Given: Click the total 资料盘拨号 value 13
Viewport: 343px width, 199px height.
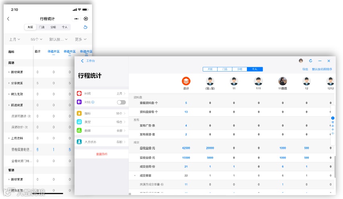Looking at the screenshot, I should (186, 112).
